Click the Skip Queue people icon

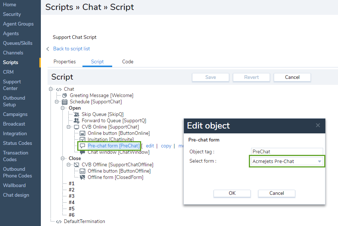click(x=77, y=114)
